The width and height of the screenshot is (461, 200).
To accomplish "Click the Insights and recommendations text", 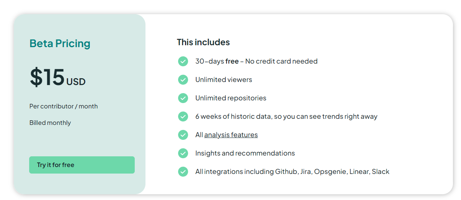I will tap(245, 153).
